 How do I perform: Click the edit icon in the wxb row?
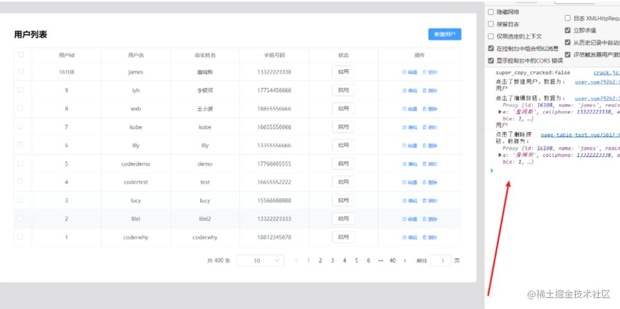[x=404, y=109]
